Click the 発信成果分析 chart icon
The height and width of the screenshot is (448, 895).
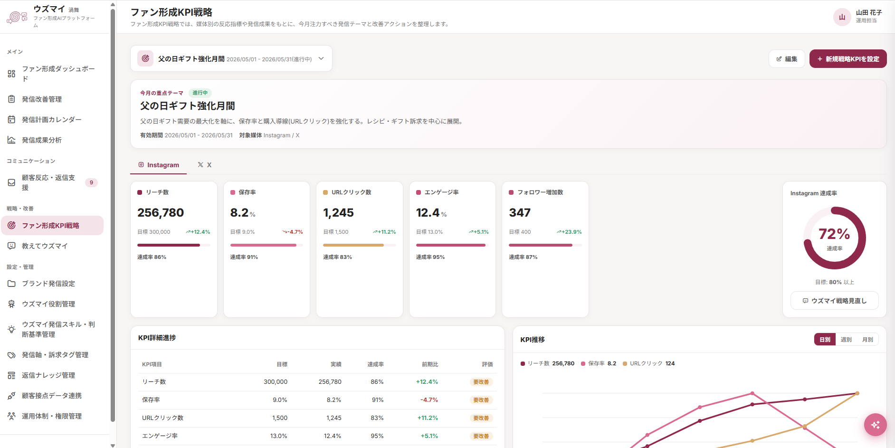click(11, 140)
